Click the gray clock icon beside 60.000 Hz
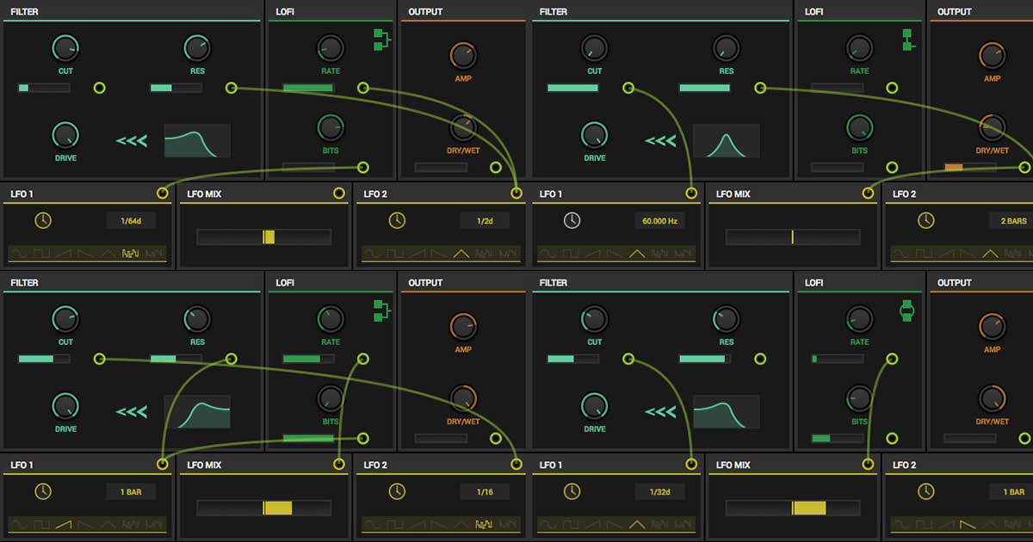 (x=572, y=221)
